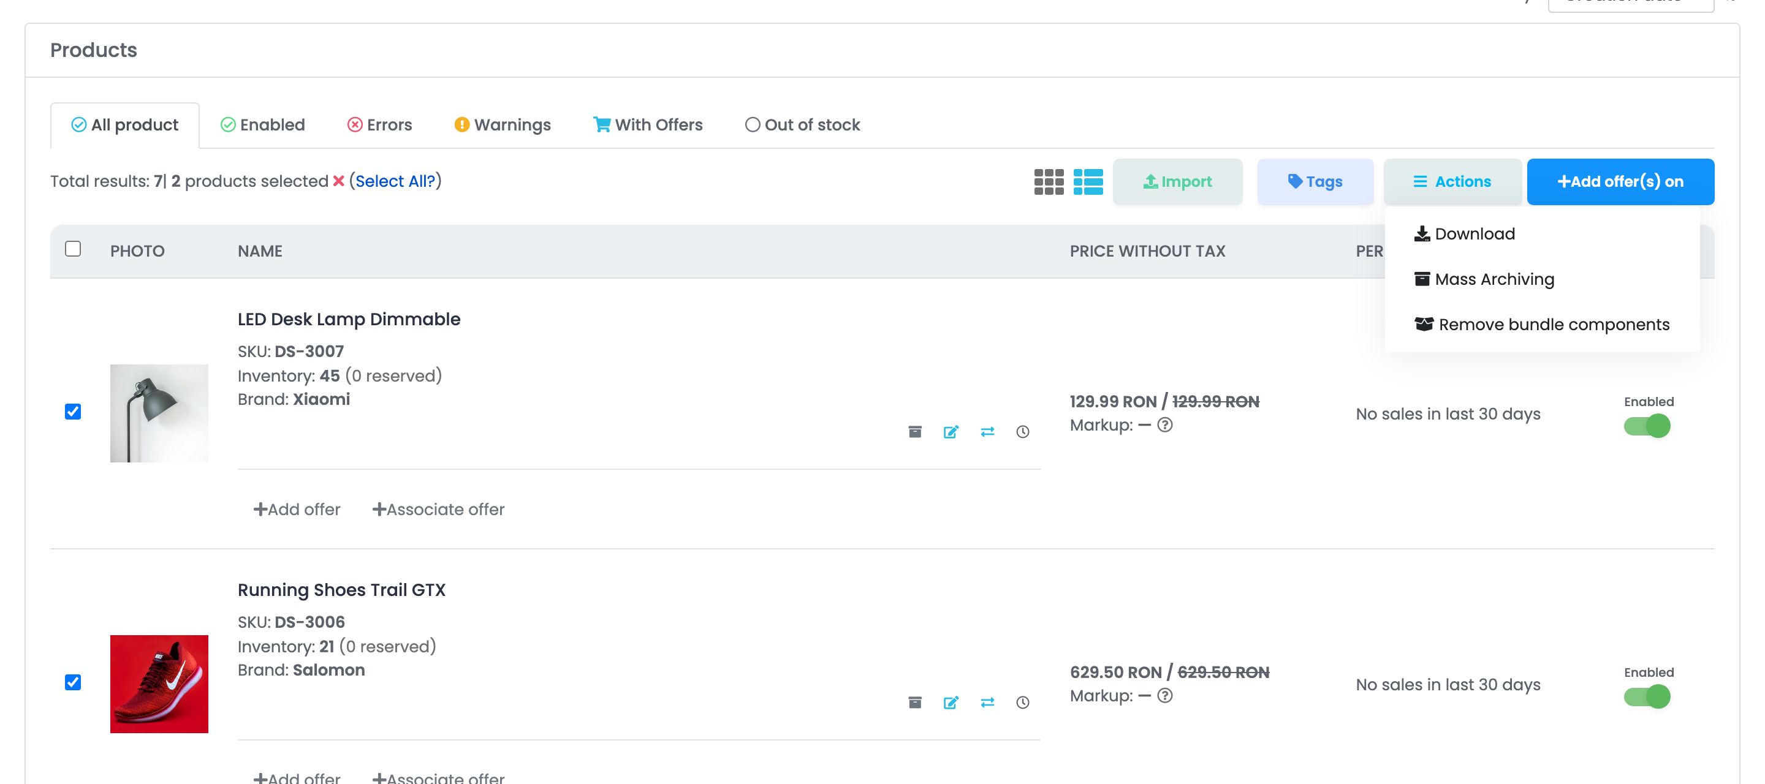The height and width of the screenshot is (784, 1765).
Task: Edit icon for LED Desk Lamp Dimmable
Action: click(951, 431)
